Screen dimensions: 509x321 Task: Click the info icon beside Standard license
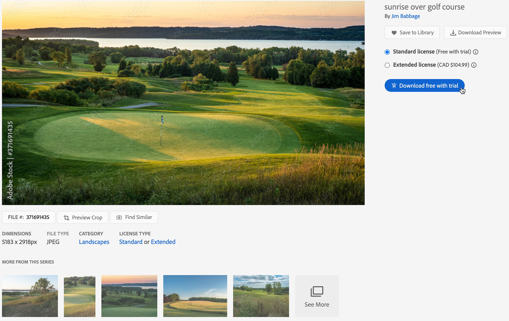(x=476, y=52)
